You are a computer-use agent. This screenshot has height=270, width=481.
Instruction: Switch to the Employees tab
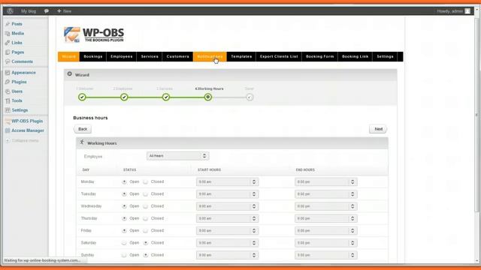[122, 57]
